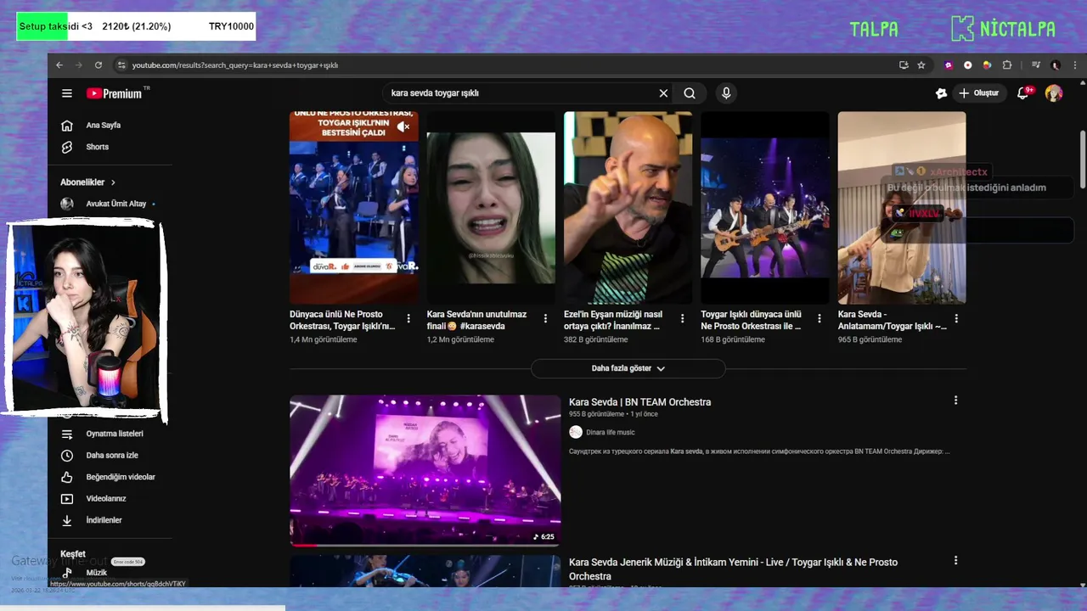Click the Oluştur create button

pyautogui.click(x=979, y=93)
